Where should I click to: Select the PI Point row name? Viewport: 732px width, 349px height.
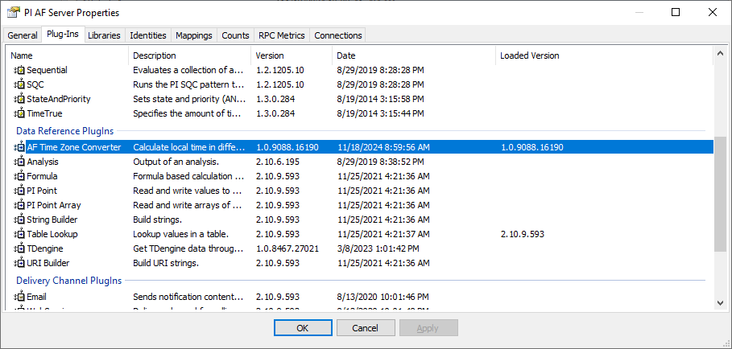42,191
